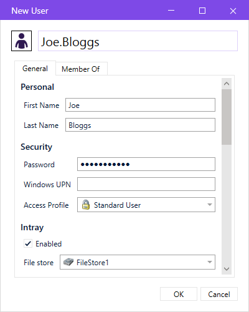Switch to the Member Of tab
Screen dimensions: 249x312
point(82,69)
